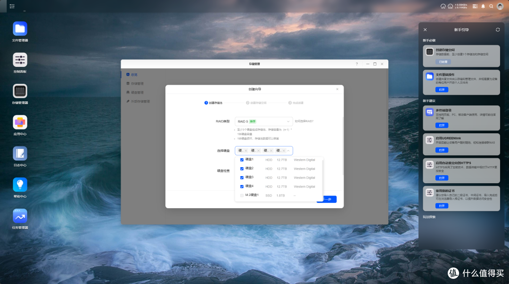
Task: Click HDD in the 硬盘3 row
Action: click(x=269, y=178)
